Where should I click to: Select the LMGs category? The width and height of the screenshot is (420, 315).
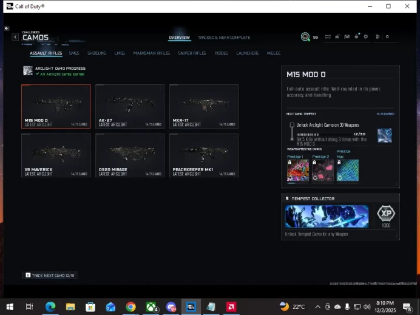coord(120,53)
